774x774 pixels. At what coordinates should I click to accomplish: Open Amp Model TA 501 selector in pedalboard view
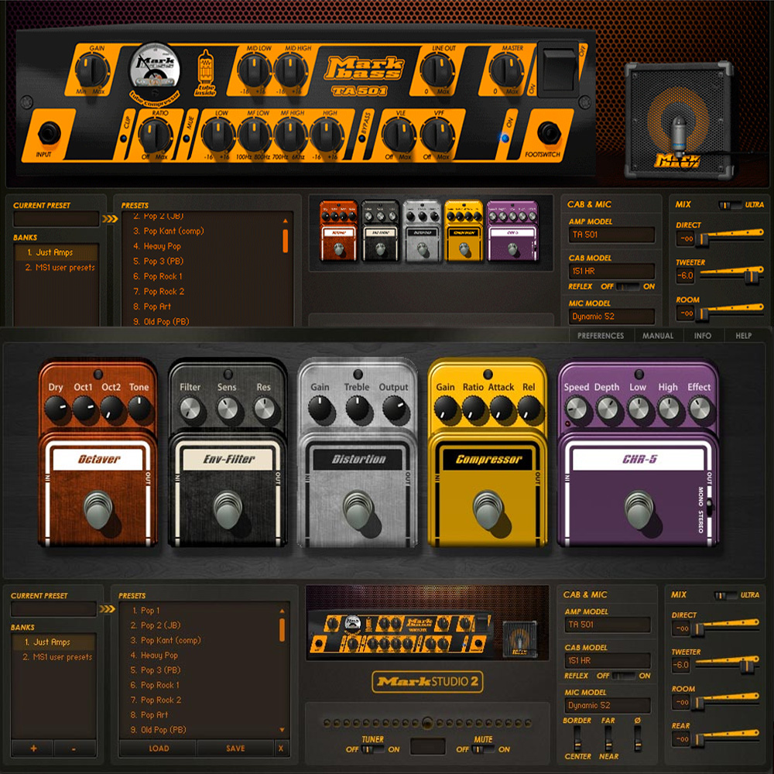(x=607, y=625)
